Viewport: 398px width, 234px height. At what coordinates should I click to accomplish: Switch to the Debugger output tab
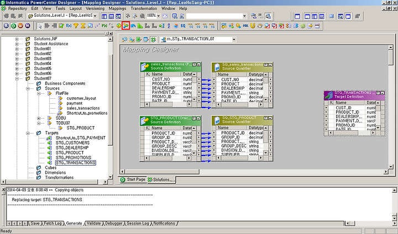[x=113, y=224]
